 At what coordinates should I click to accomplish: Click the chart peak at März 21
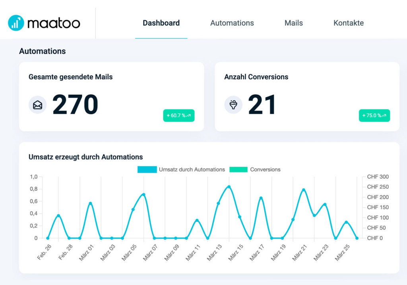click(304, 190)
